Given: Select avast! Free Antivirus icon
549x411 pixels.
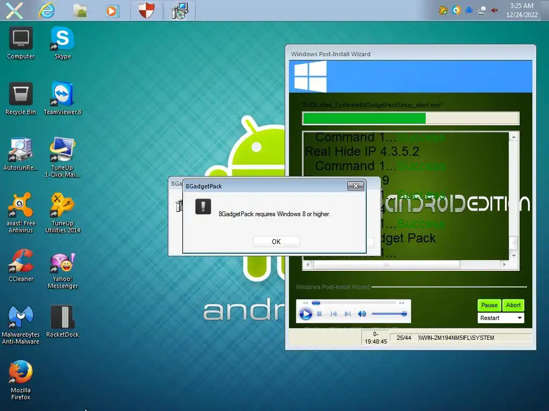Looking at the screenshot, I should coord(21,213).
